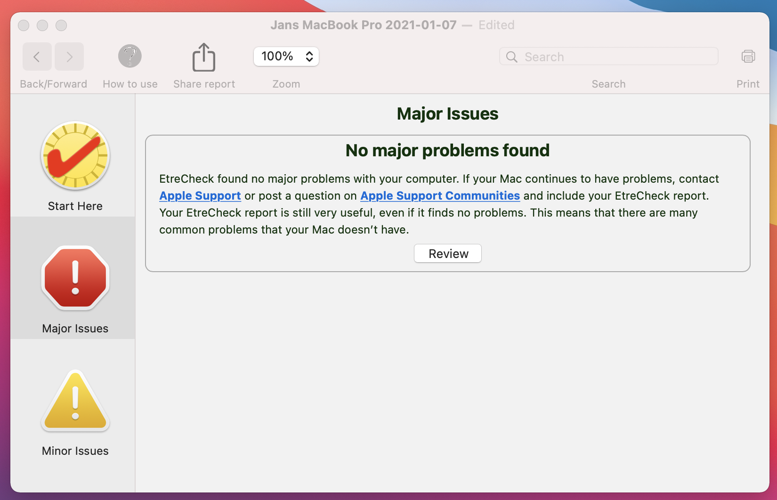Click the Edited status in the title bar
This screenshot has width=777, height=500.
pos(496,25)
